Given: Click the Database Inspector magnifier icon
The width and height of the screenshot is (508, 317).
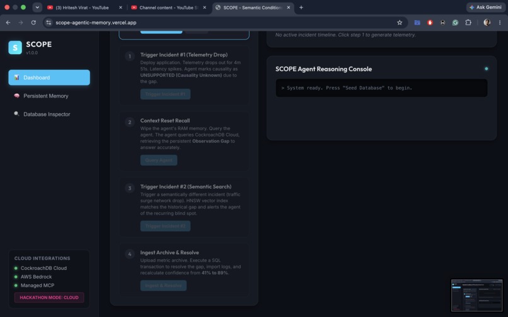Looking at the screenshot, I should coord(16,114).
